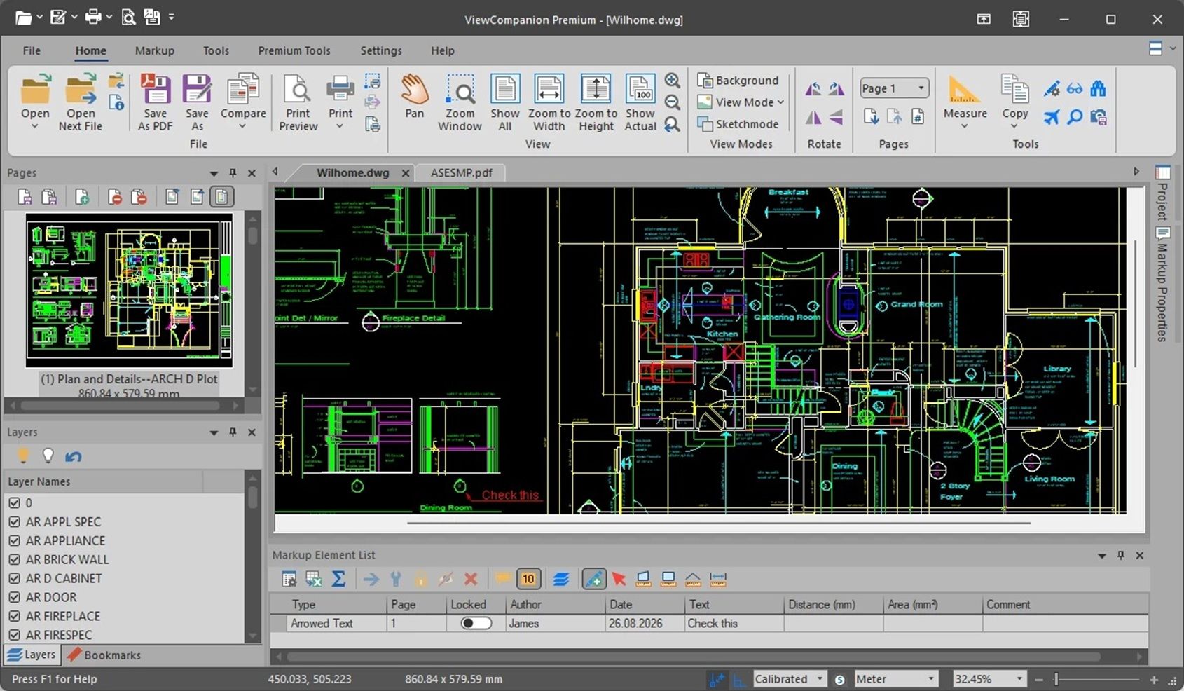Hide the AR DOOR layer
Viewport: 1184px width, 691px height.
(14, 597)
